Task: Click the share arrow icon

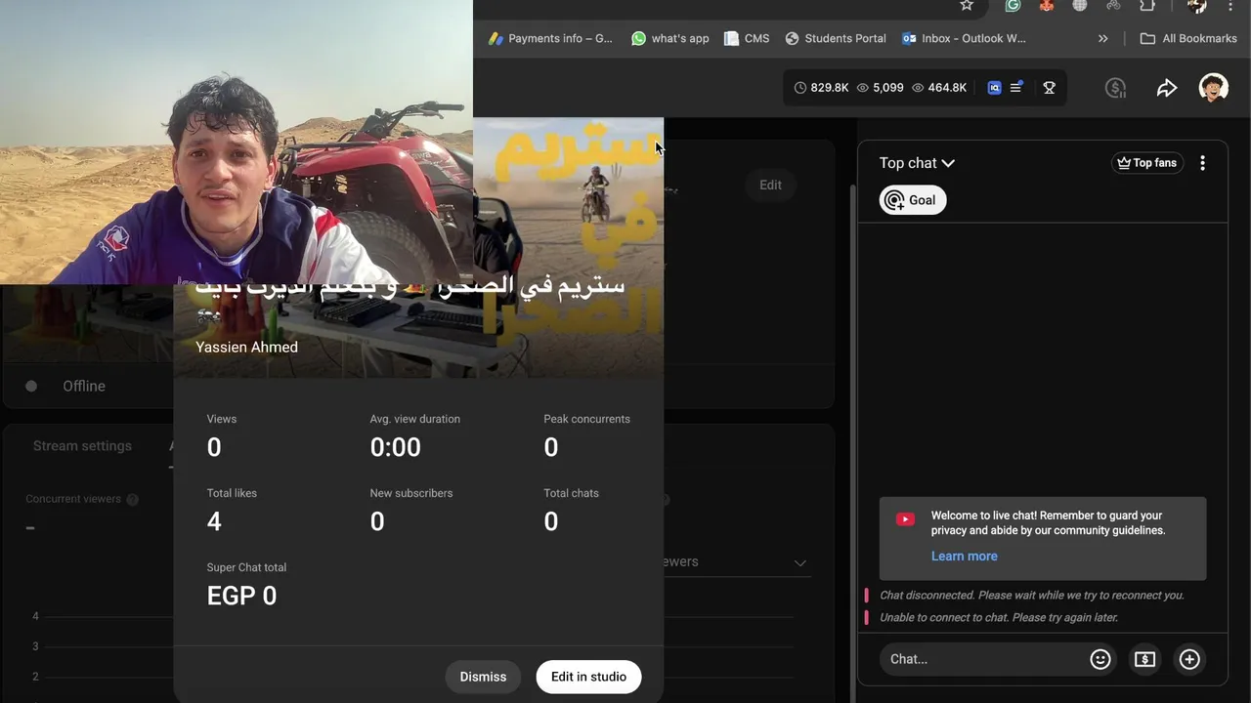Action: pyautogui.click(x=1167, y=88)
